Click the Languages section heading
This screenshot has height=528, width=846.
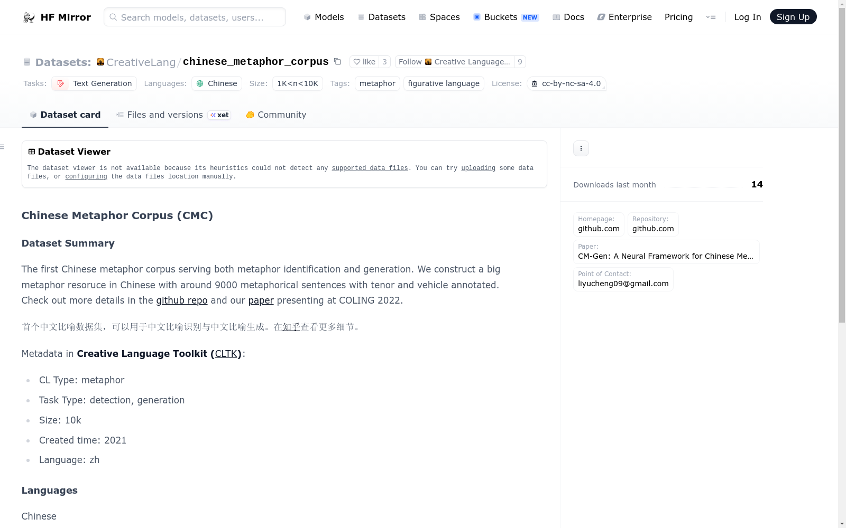(x=50, y=491)
